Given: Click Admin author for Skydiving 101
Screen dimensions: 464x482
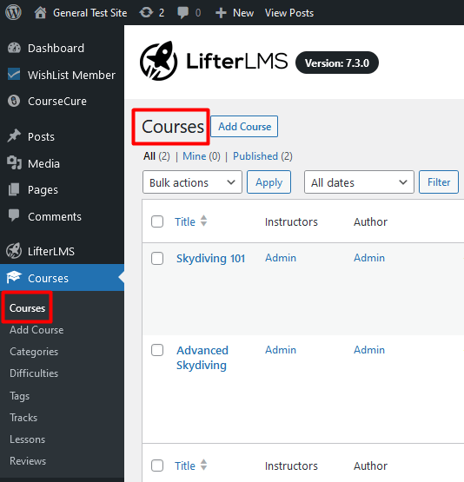Looking at the screenshot, I should coord(369,258).
